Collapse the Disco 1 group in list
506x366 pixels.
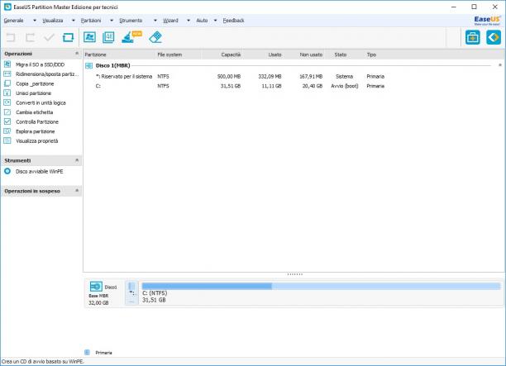tap(500, 65)
